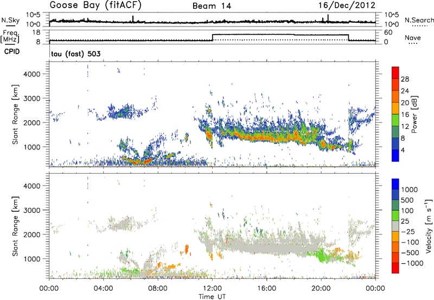This screenshot has height=300, width=434.
Task: Pick the bright blue bottom power colorbar segment
Action: 395,155
